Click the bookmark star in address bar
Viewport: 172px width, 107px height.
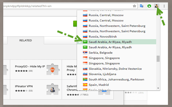134,6
